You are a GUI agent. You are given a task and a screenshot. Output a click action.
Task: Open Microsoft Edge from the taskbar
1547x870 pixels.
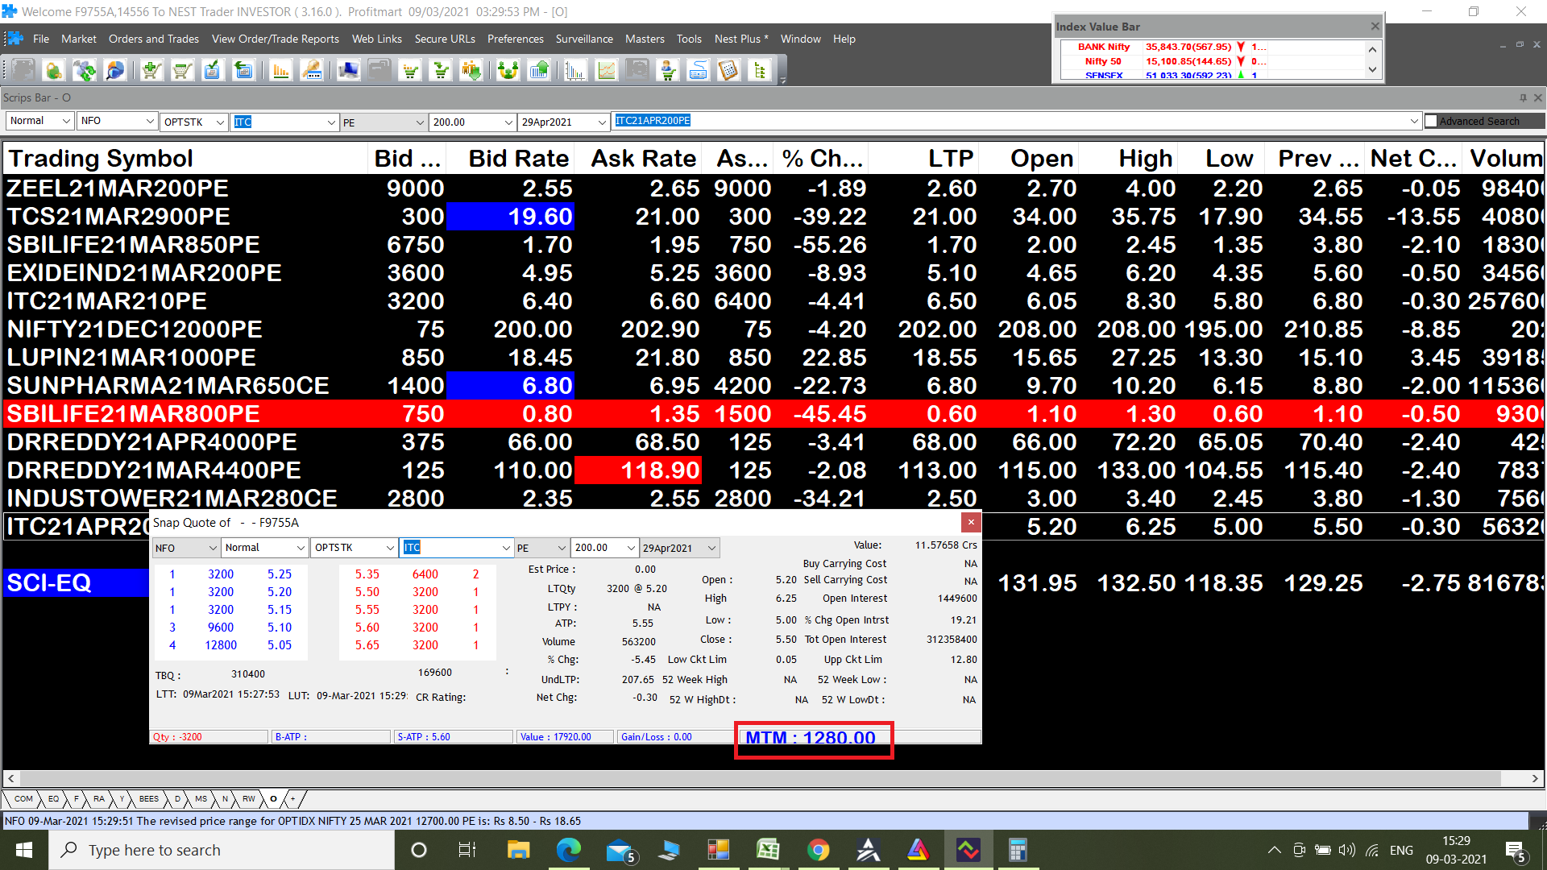pos(569,850)
